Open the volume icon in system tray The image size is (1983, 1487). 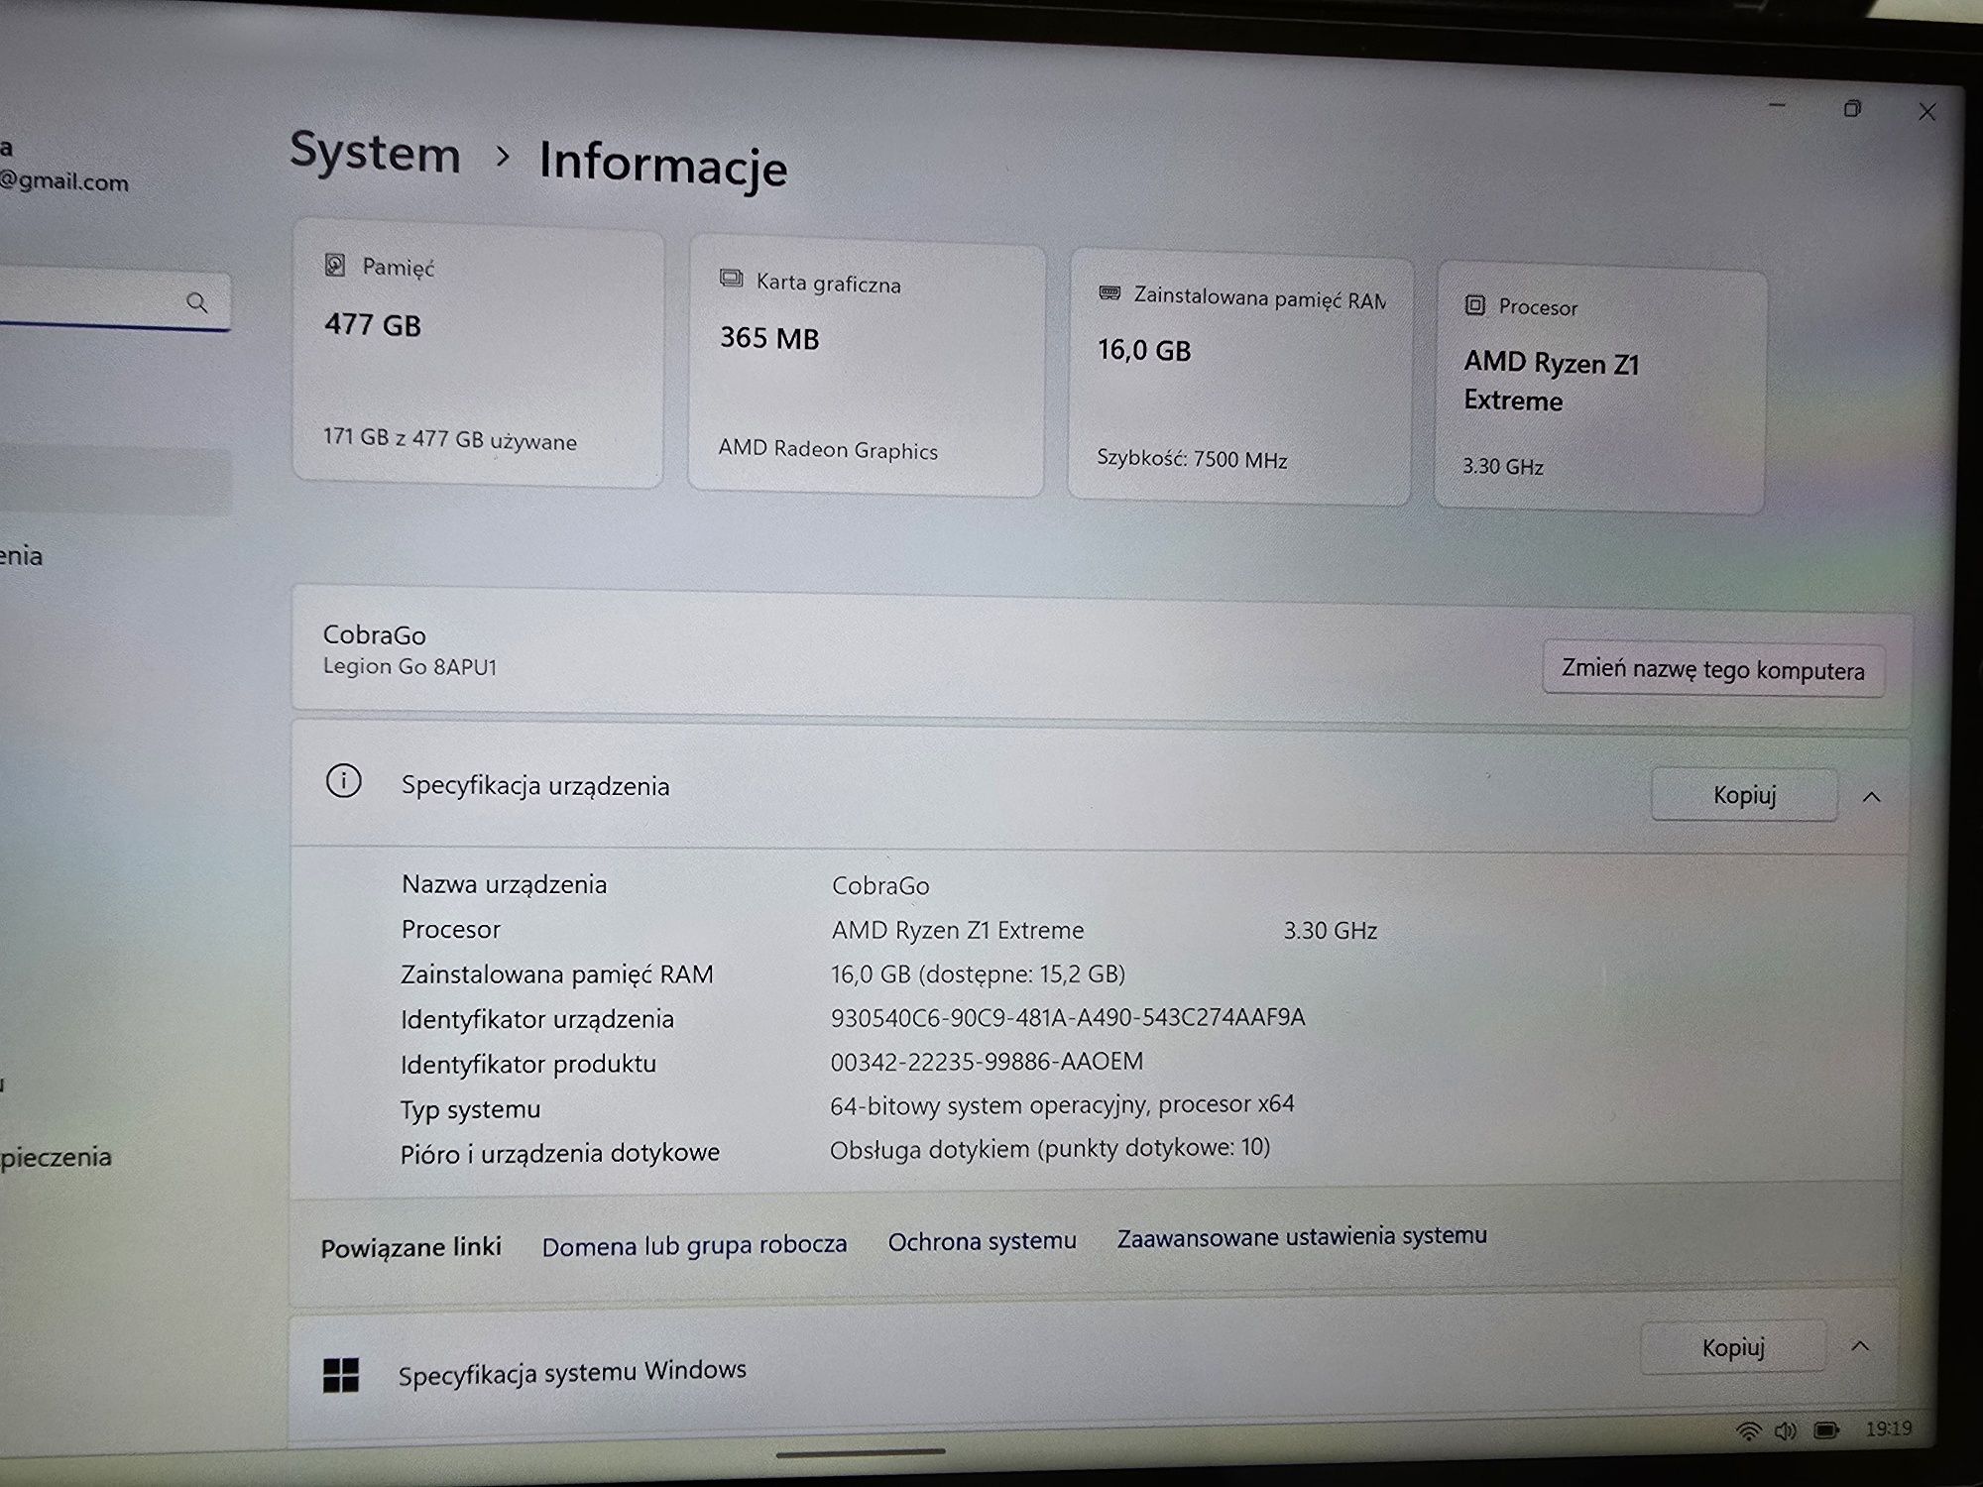pyautogui.click(x=1786, y=1430)
